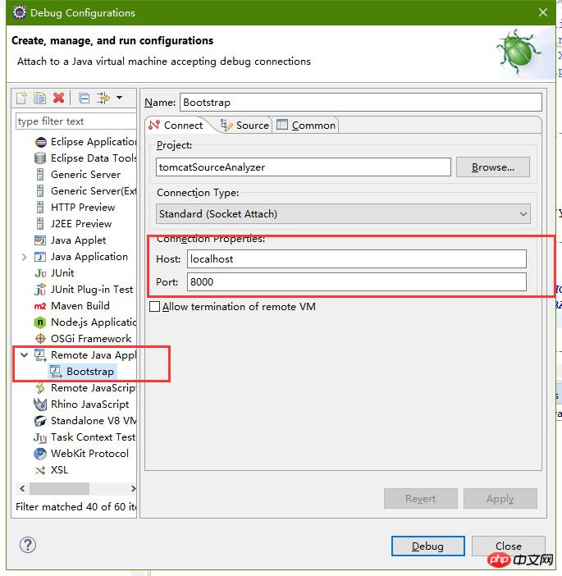
Task: Click the Apply button
Action: [x=500, y=499]
